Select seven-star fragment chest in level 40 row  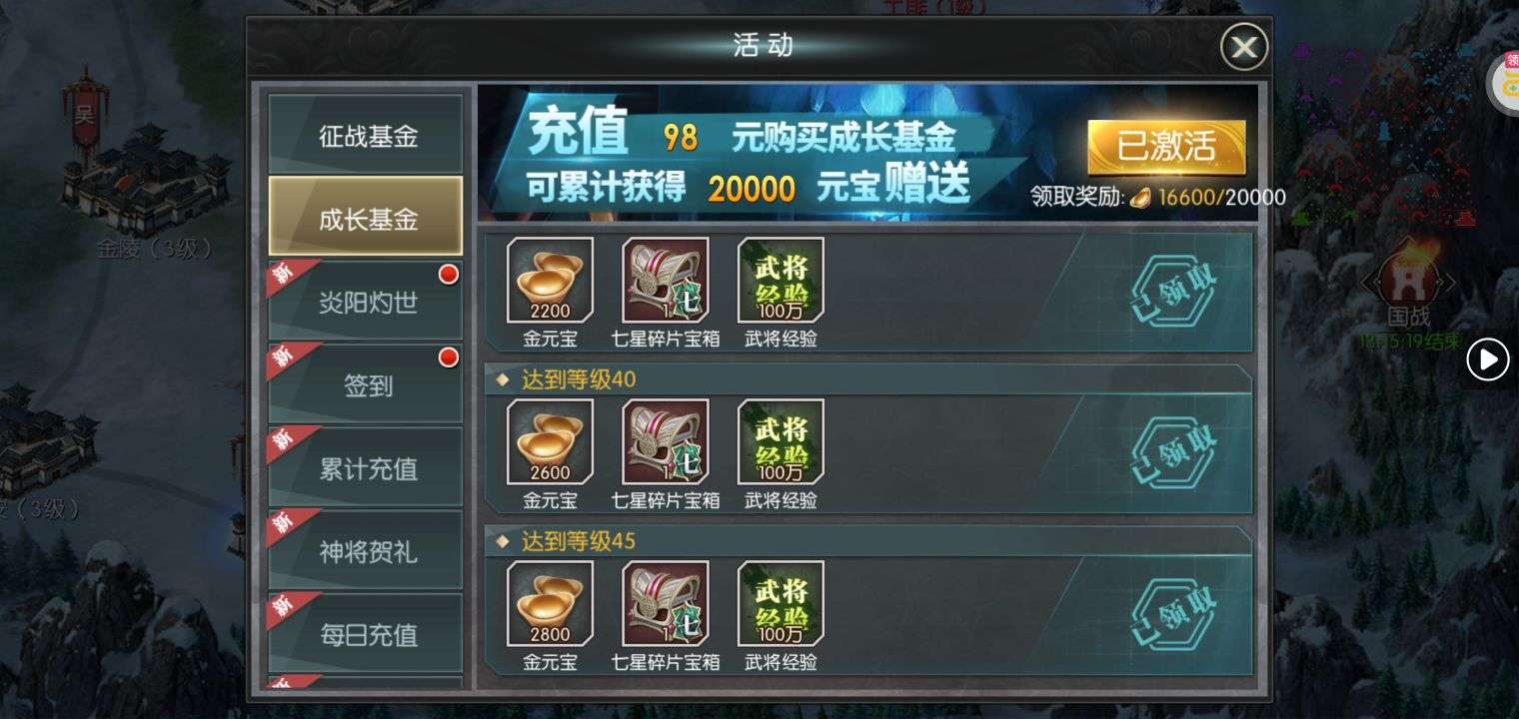click(666, 441)
